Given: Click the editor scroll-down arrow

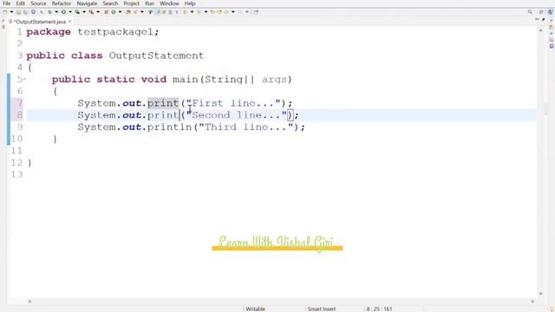Looking at the screenshot, I should tap(540, 294).
